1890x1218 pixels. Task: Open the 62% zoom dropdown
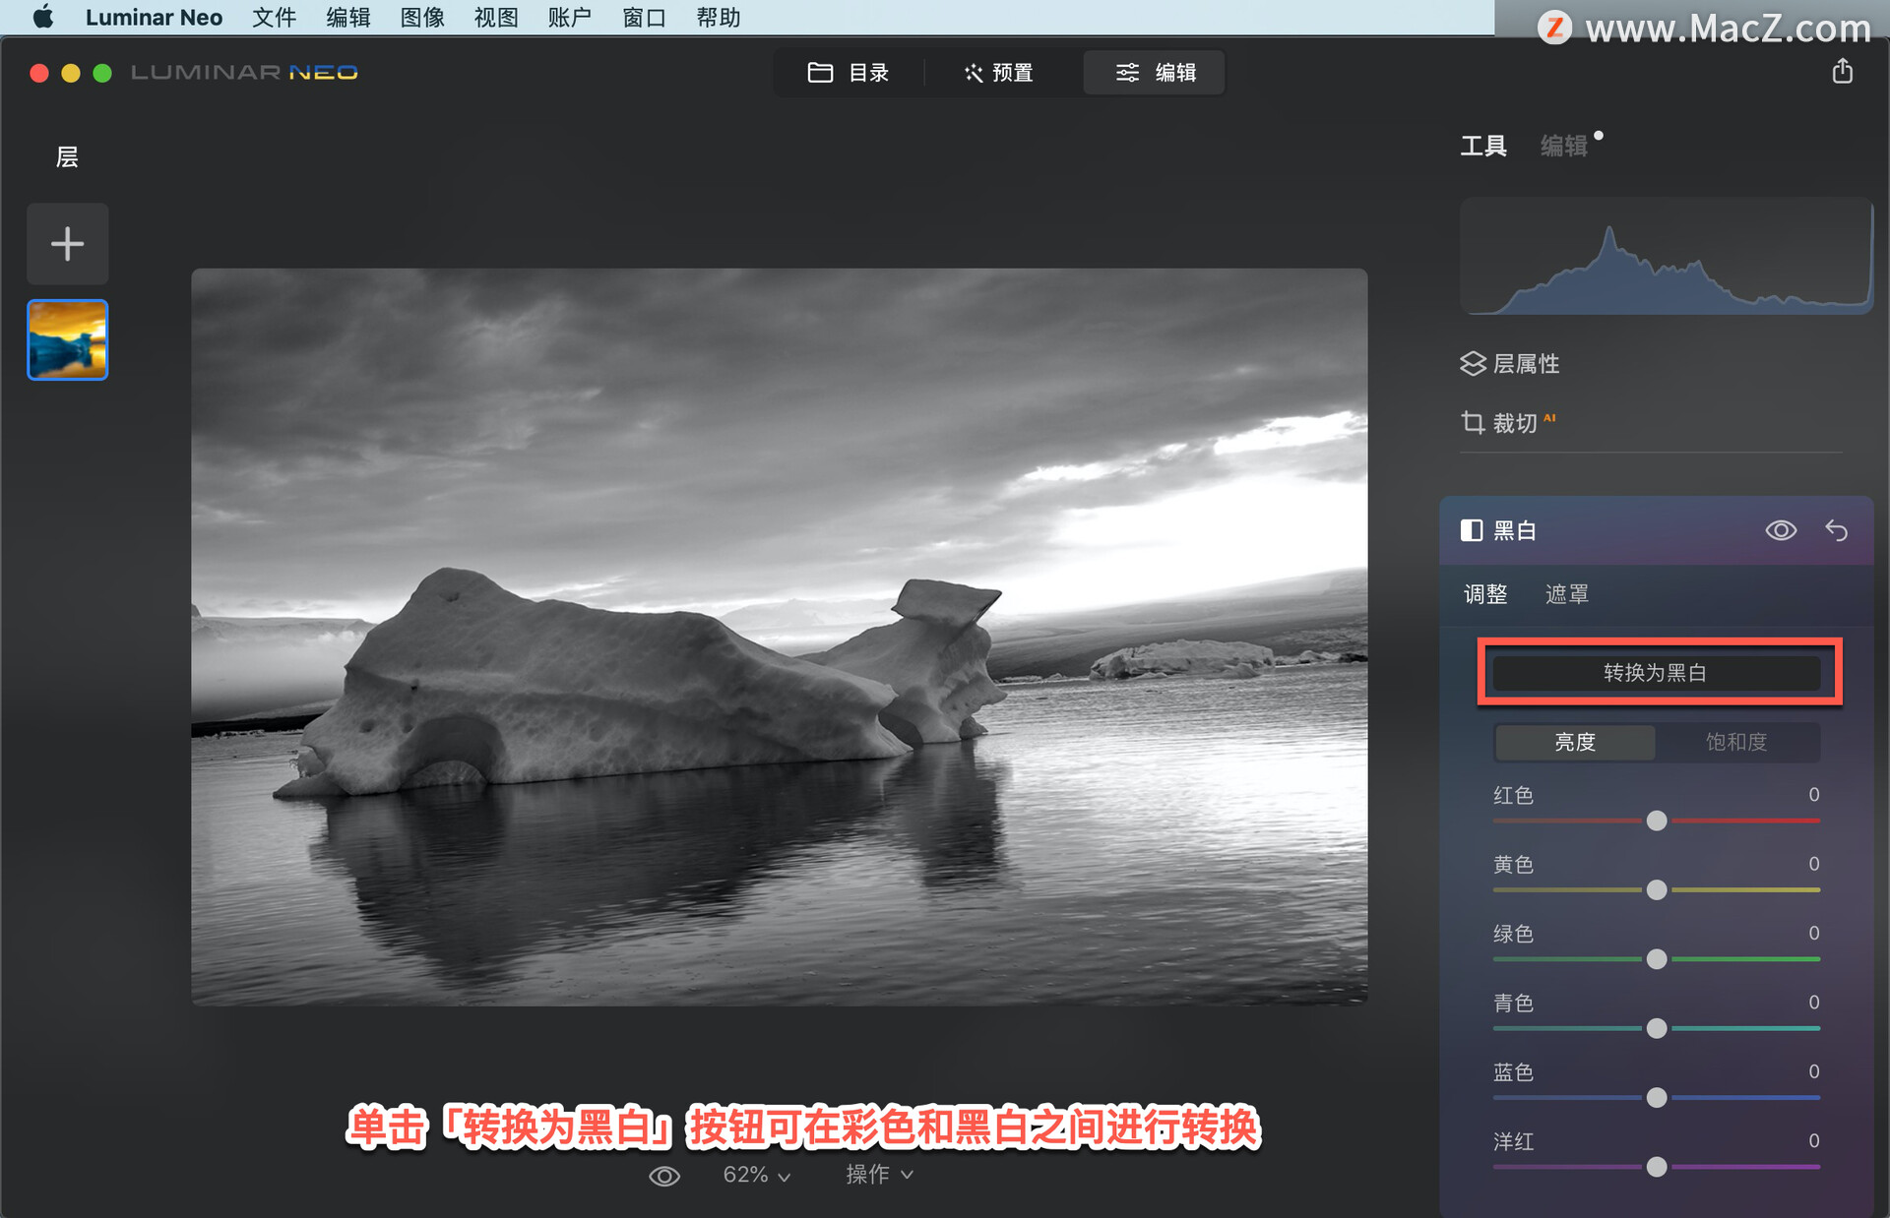pyautogui.click(x=756, y=1175)
